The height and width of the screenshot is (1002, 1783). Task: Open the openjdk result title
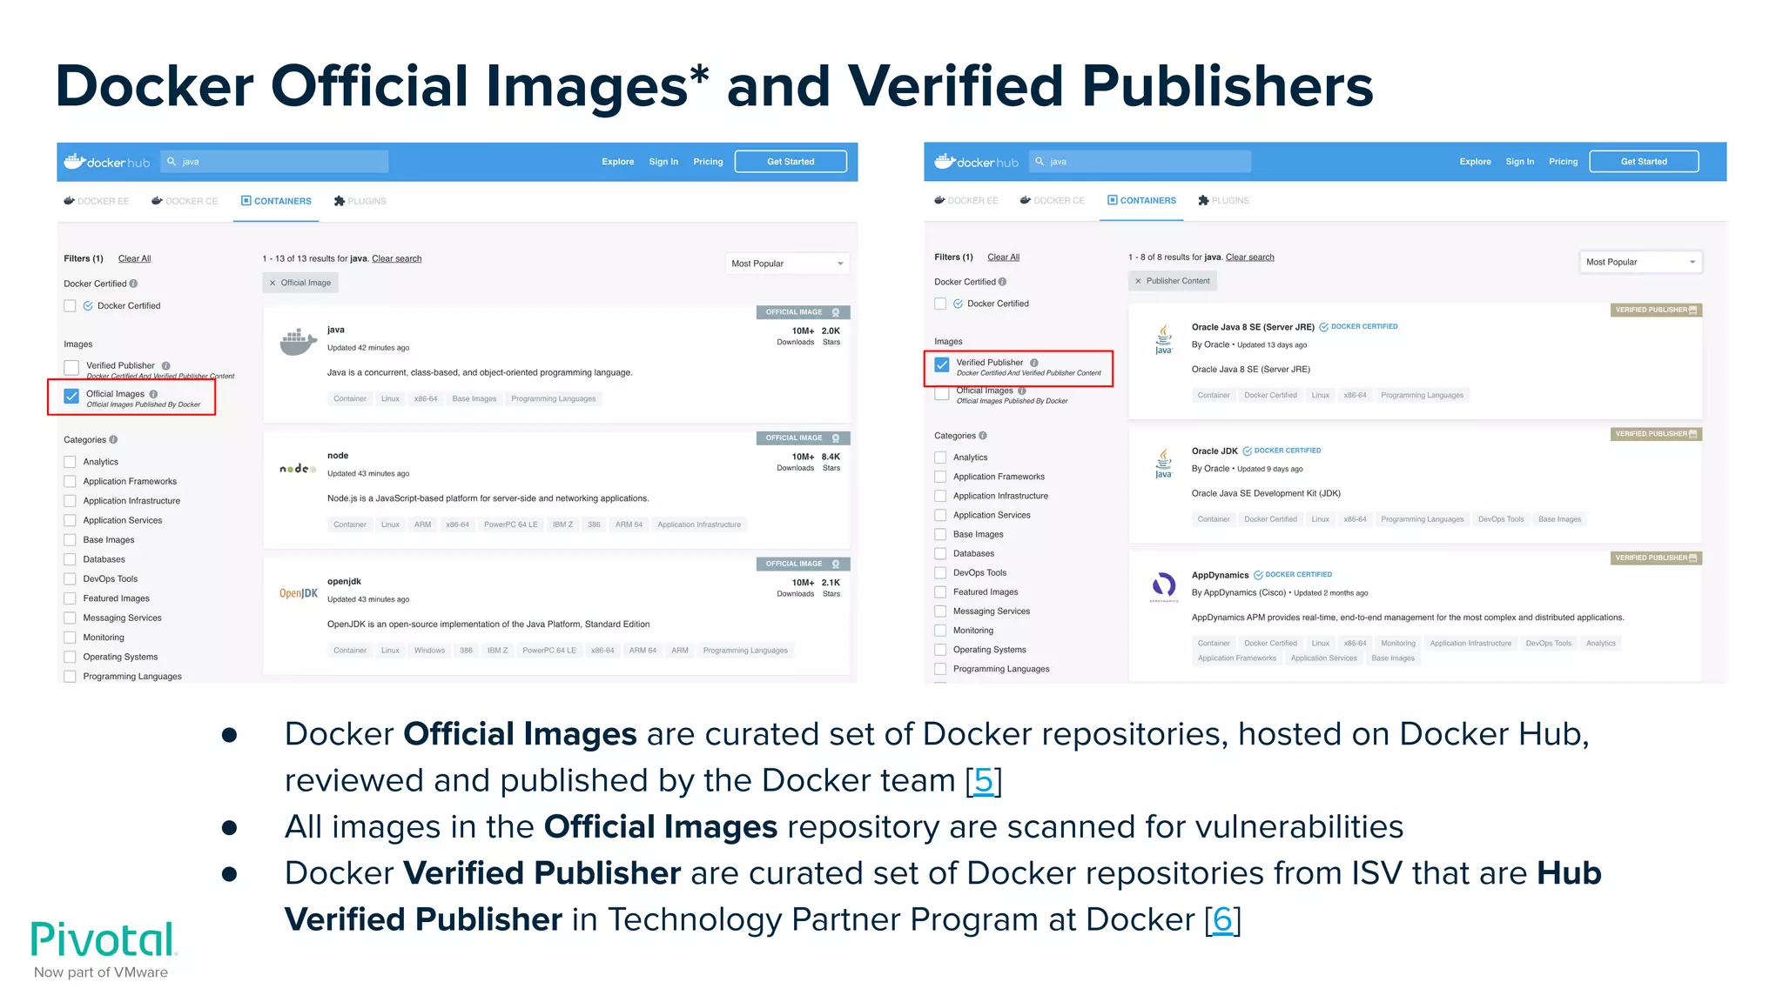pos(344,582)
